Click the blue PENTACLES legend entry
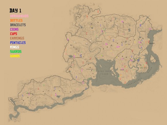167x125 pixels. (x=18, y=43)
